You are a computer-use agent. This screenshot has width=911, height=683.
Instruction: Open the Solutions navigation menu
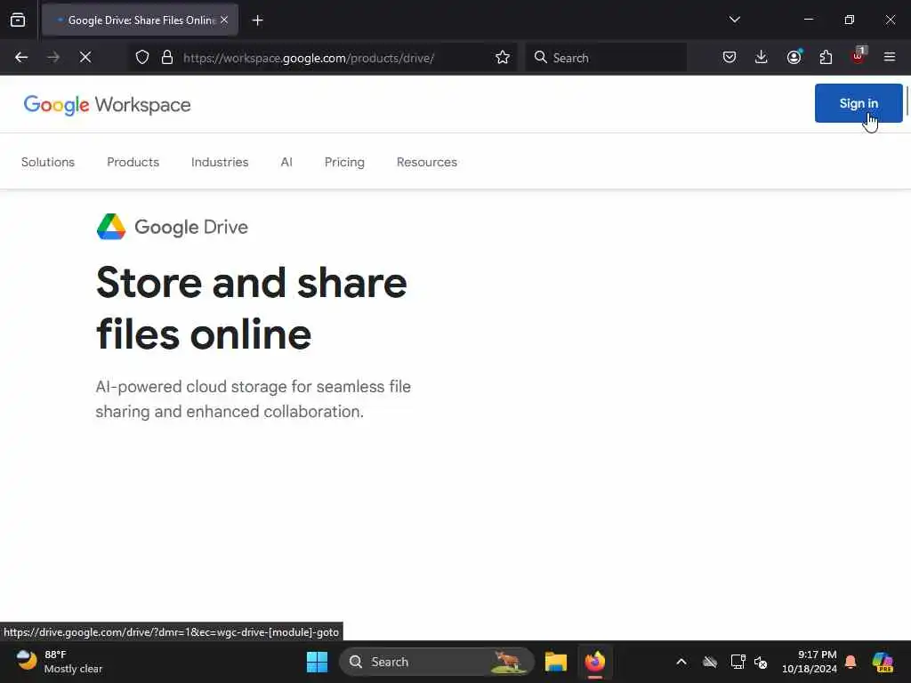click(48, 162)
